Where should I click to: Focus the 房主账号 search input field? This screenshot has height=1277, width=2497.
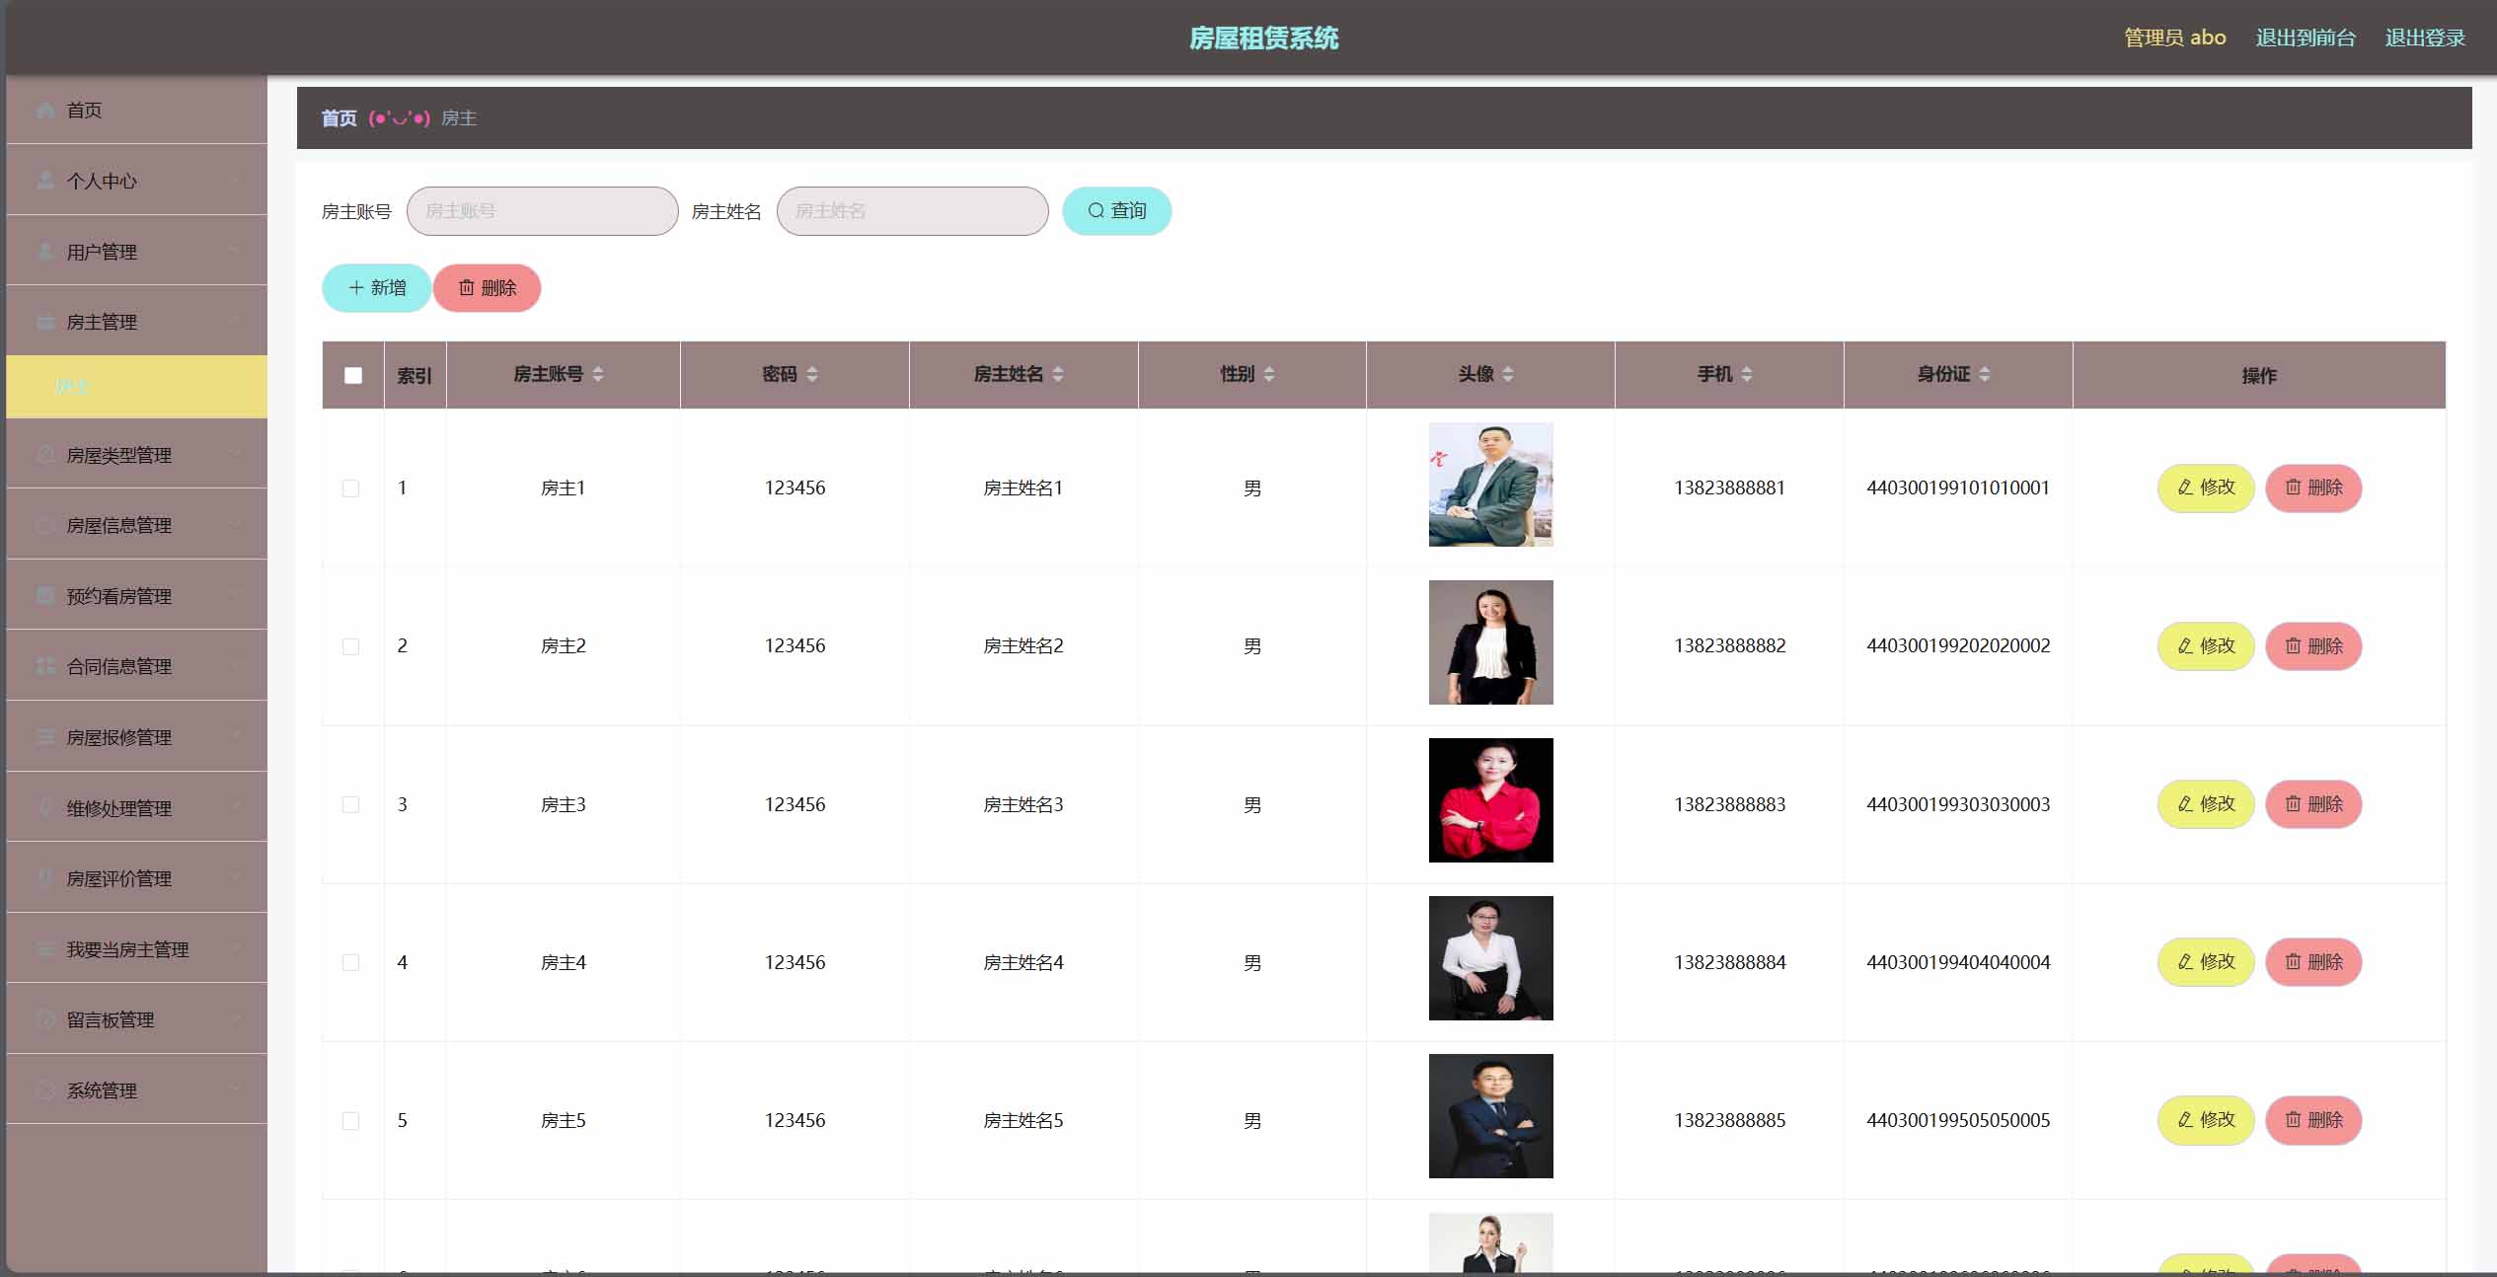pos(542,211)
